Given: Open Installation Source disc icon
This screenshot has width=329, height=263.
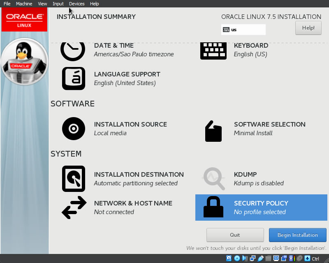Looking at the screenshot, I should pos(74,129).
